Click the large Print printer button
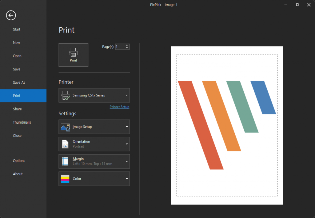 point(74,55)
